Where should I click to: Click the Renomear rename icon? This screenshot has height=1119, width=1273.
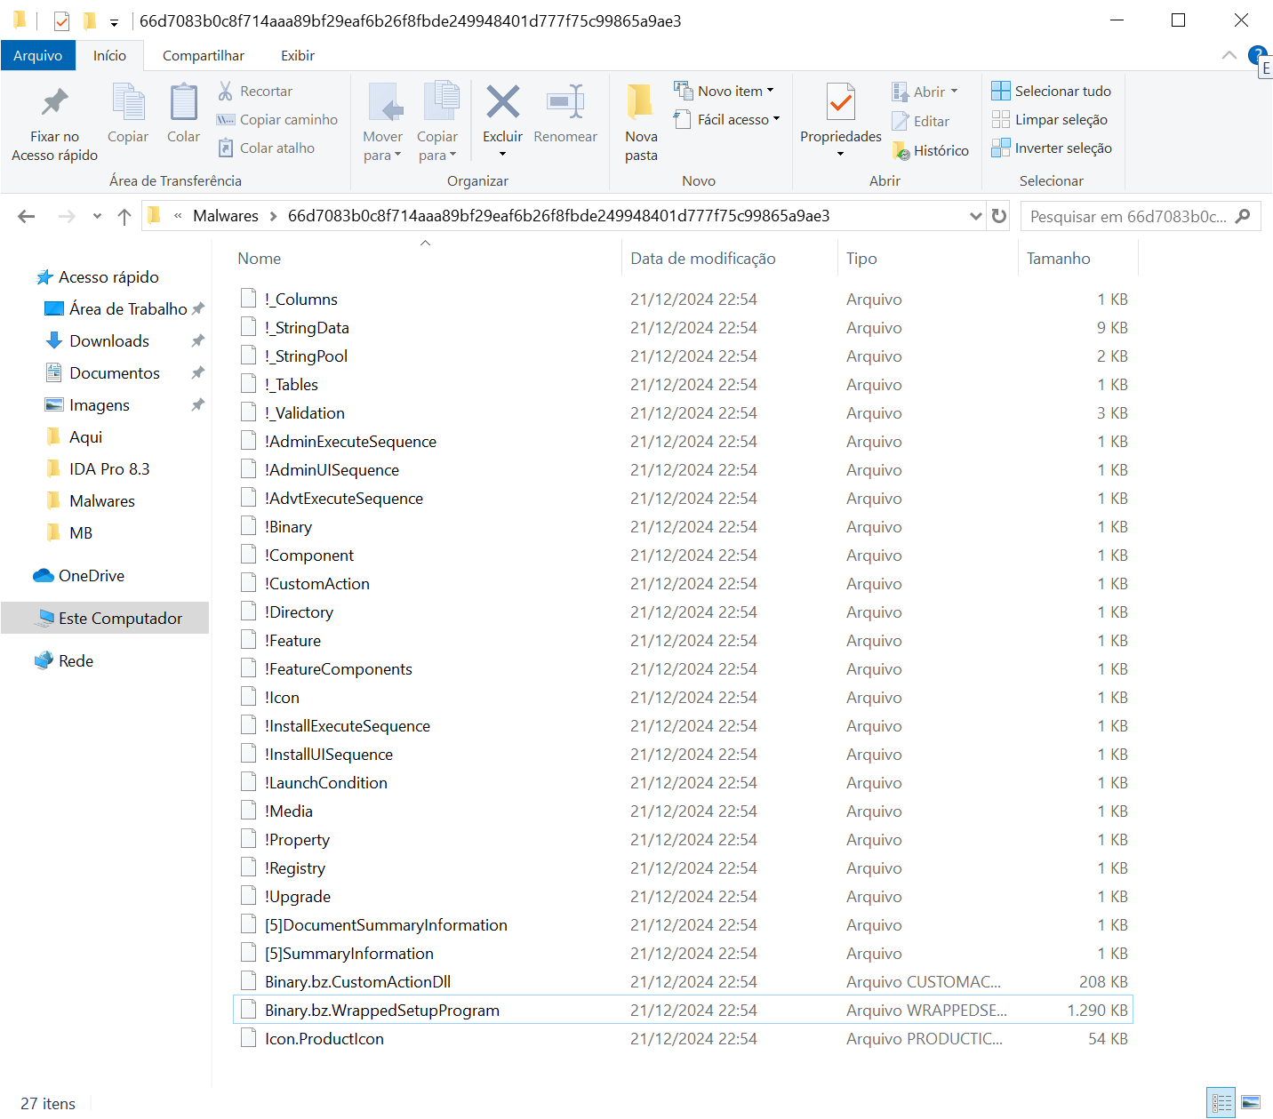[565, 102]
